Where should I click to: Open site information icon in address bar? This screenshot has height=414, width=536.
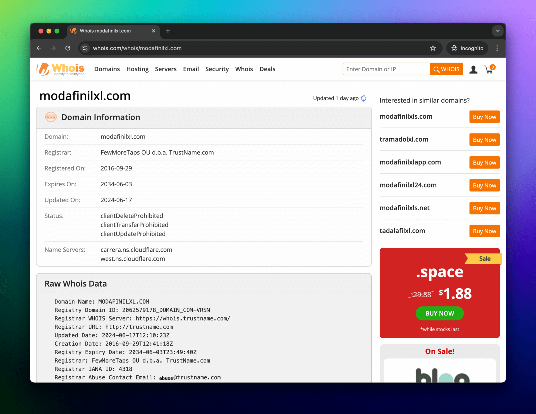85,48
